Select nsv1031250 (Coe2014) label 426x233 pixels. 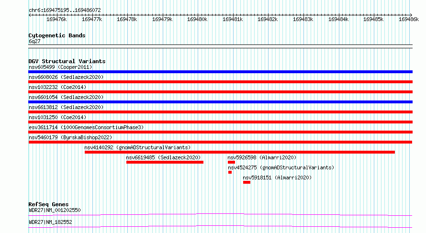(x=57, y=117)
